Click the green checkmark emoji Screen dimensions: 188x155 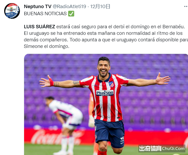(x=71, y=14)
